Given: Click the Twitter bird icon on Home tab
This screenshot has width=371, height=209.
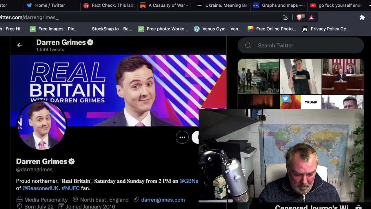Looking at the screenshot, I should tap(30, 5).
